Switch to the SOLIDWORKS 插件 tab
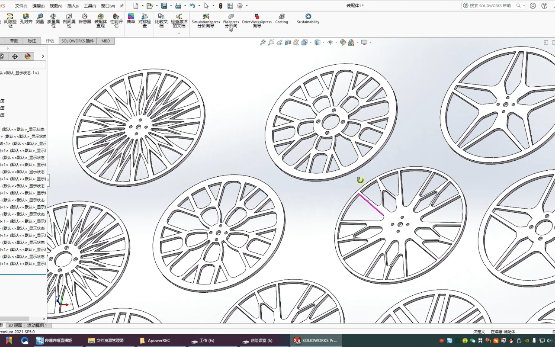This screenshot has width=555, height=347. click(x=78, y=41)
